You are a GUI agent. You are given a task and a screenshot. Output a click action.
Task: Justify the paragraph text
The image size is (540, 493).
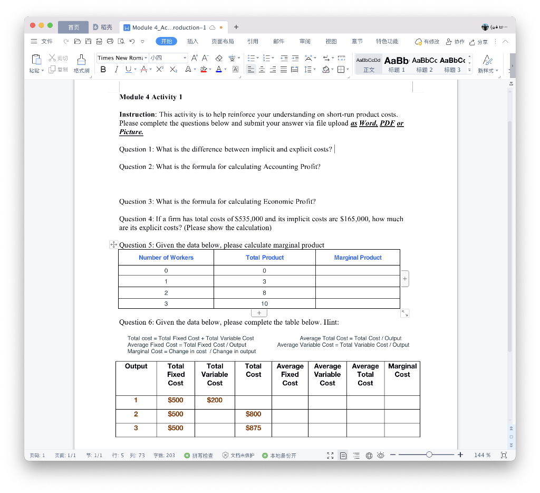(283, 70)
